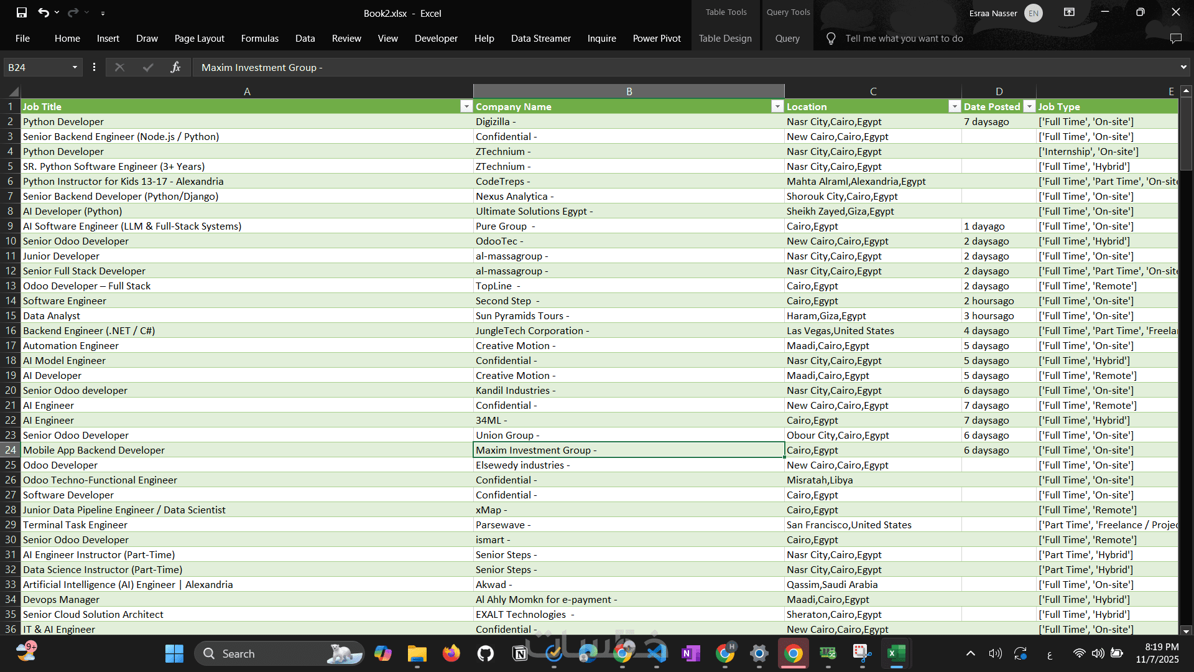Viewport: 1194px width, 672px height.
Task: Click the Undo arrow icon
Action: 43,12
